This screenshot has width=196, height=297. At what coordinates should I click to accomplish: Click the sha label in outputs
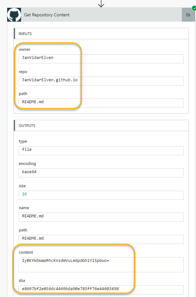click(x=22, y=280)
